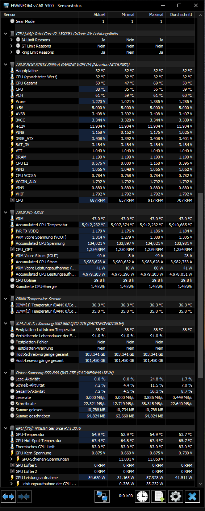Click the scrollbar down arrow
Viewport: 205px width, 511px height.
200,483
